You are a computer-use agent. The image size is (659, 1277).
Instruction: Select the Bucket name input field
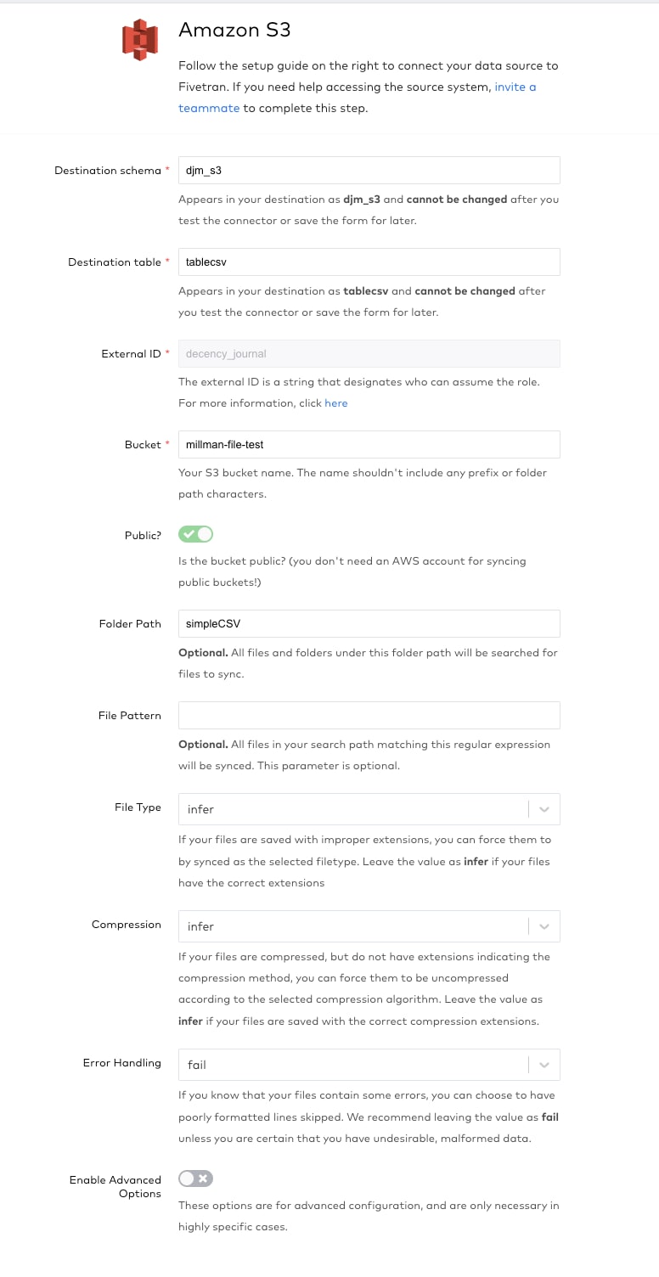coord(369,444)
